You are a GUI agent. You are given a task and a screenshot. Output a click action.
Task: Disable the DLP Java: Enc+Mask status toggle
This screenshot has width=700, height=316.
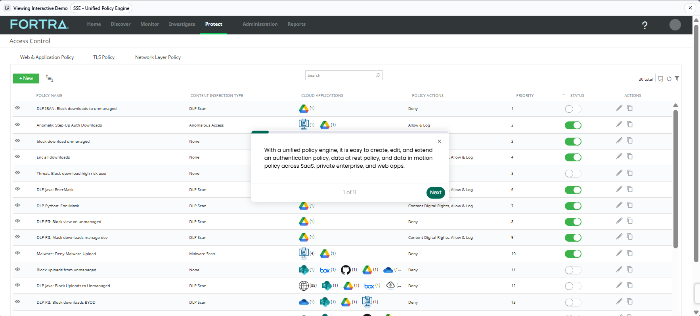pyautogui.click(x=573, y=190)
